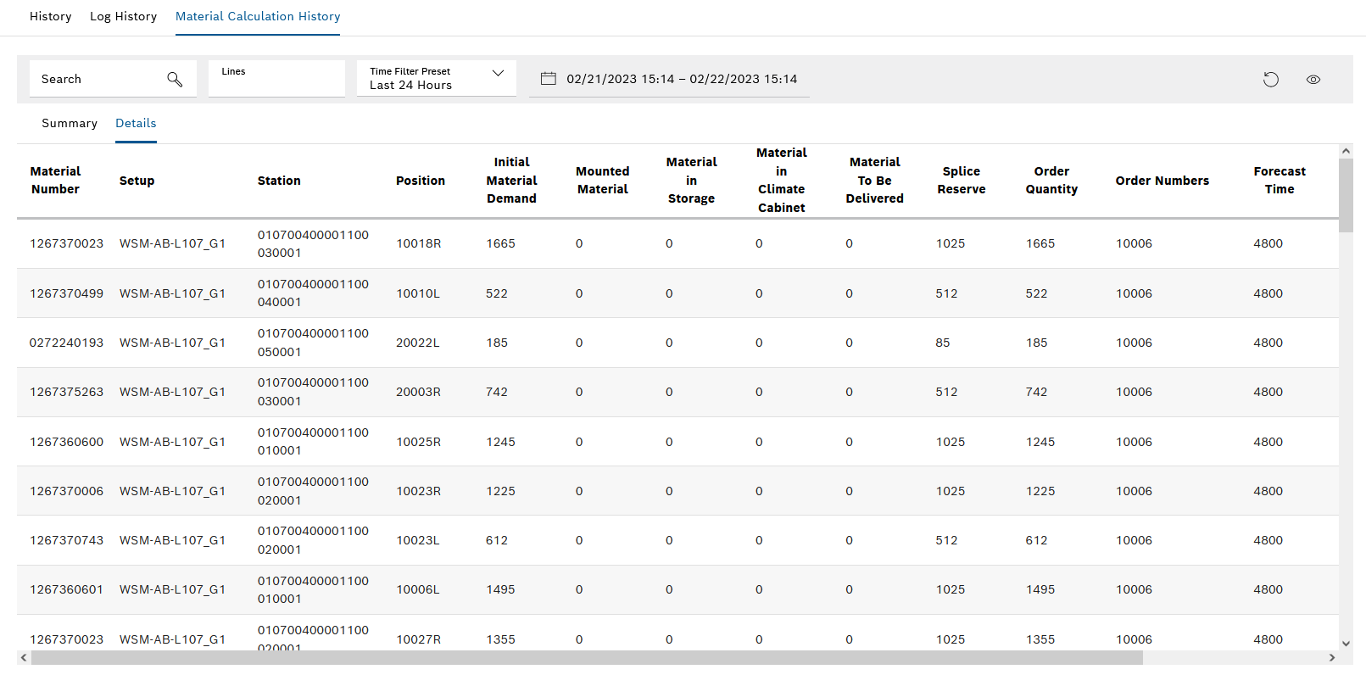Screen dimensions: 1366x675
Task: Click the horizontal scrollbar left arrow
Action: pyautogui.click(x=24, y=658)
